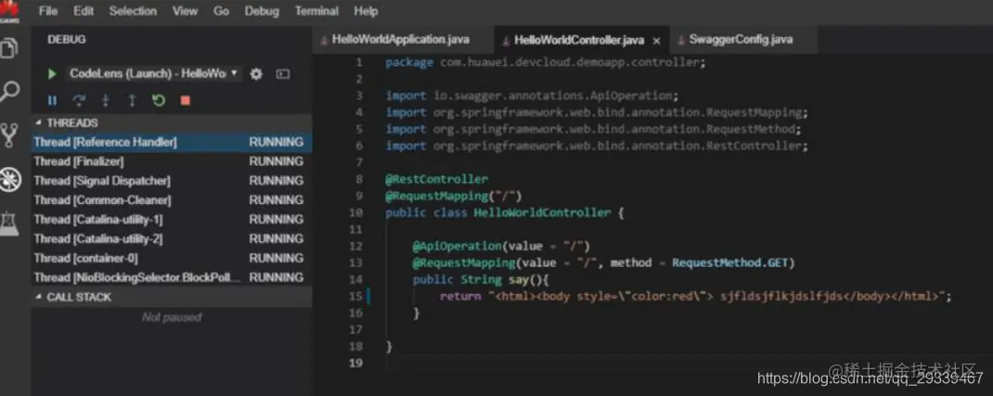Image resolution: width=993 pixels, height=396 pixels.
Task: Click the RestController import on line 6
Action: point(598,146)
